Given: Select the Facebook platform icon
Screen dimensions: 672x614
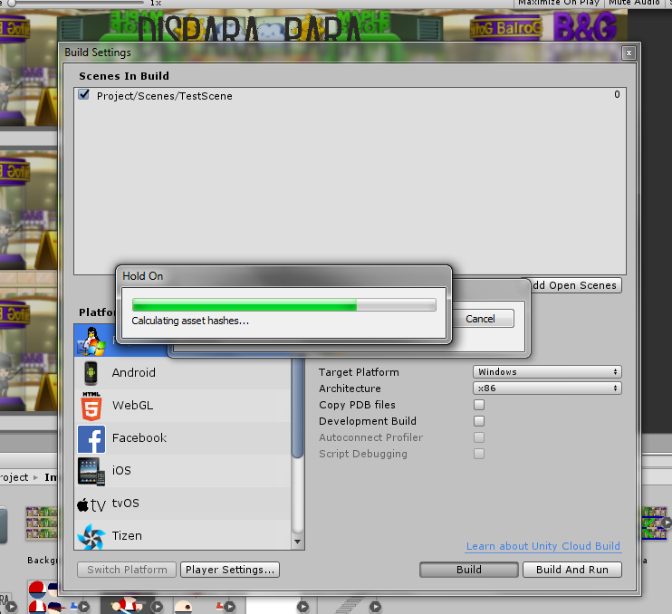Looking at the screenshot, I should coord(91,438).
